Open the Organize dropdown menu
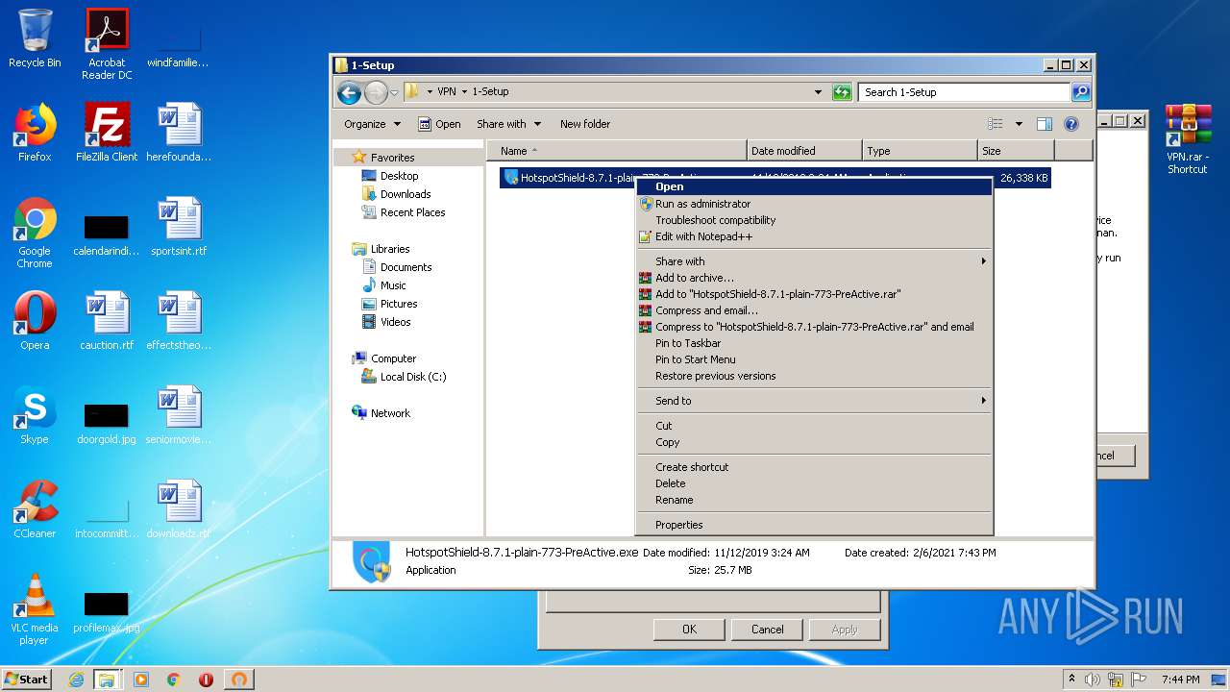Screen dimensions: 1230x692 372,124
